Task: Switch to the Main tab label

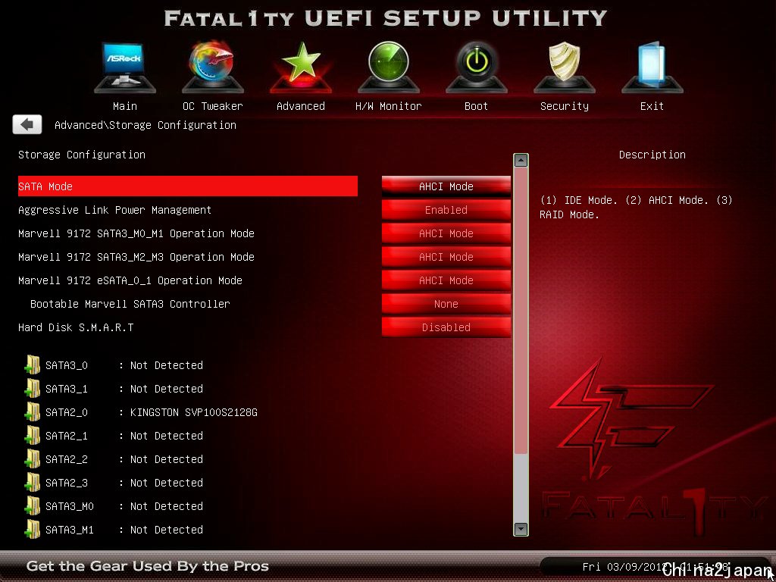Action: click(125, 106)
